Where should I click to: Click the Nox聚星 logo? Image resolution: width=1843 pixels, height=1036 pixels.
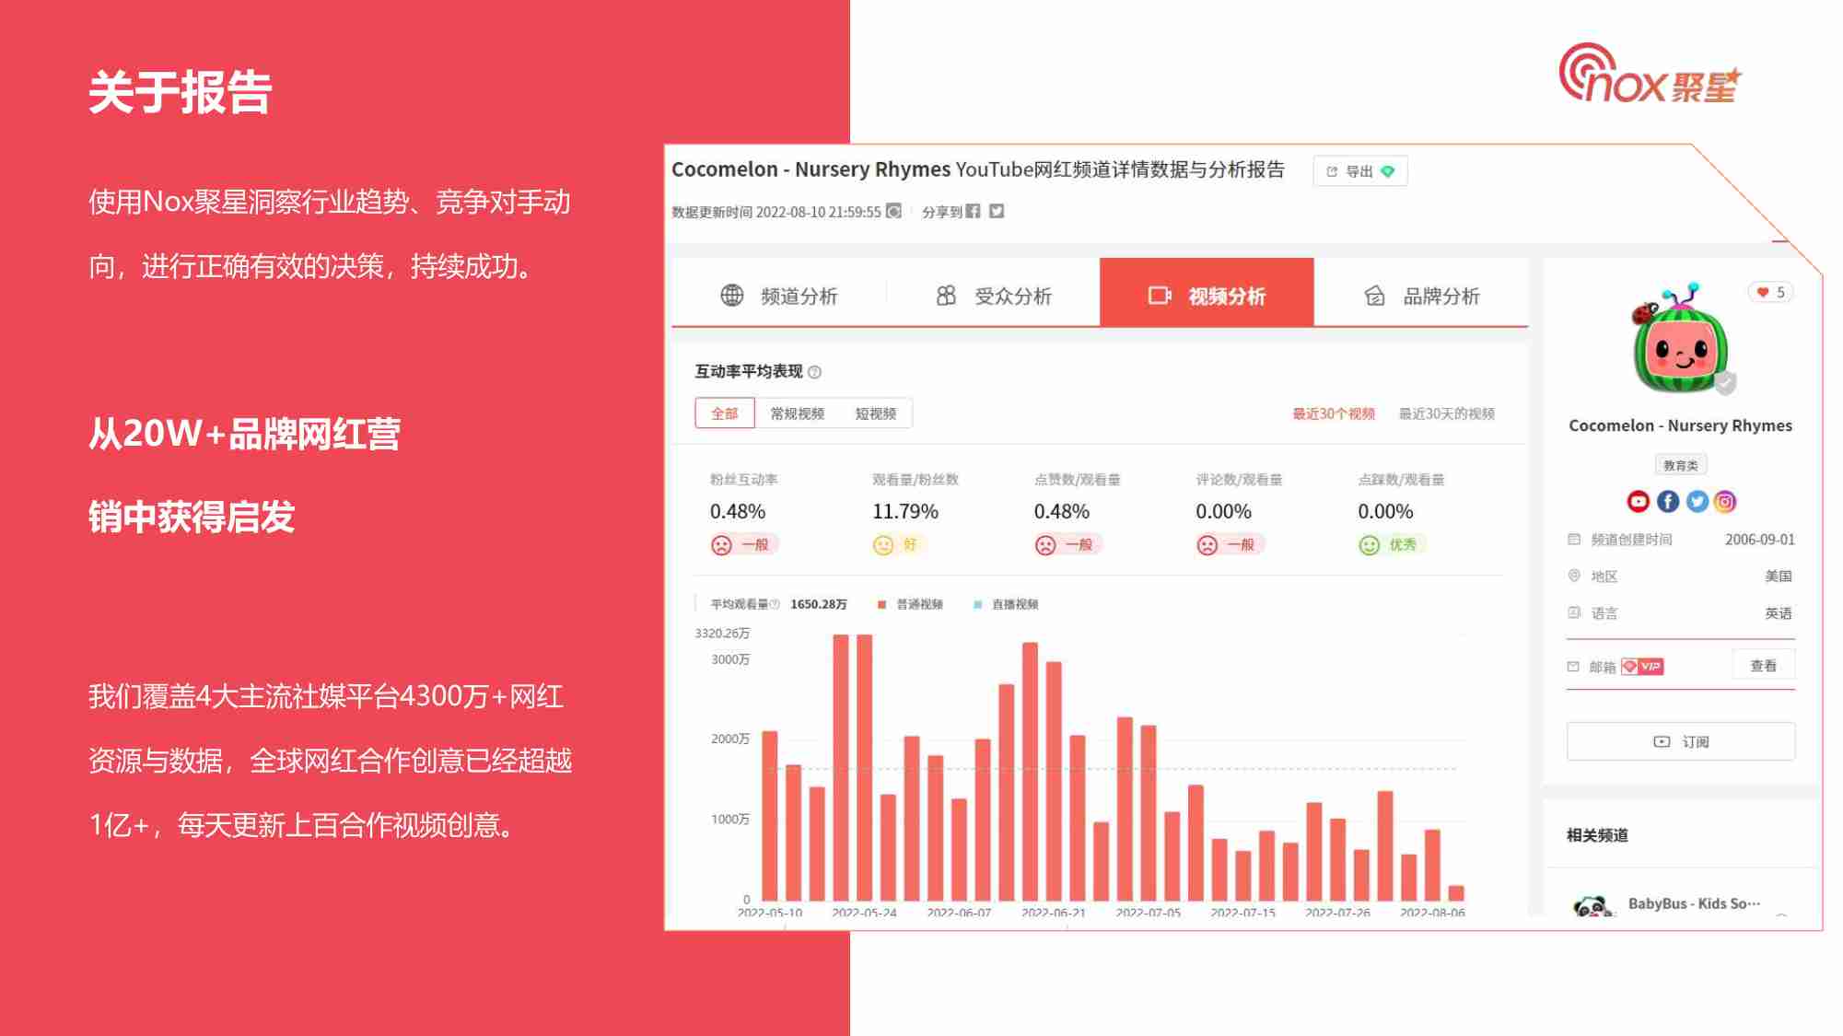click(x=1650, y=73)
